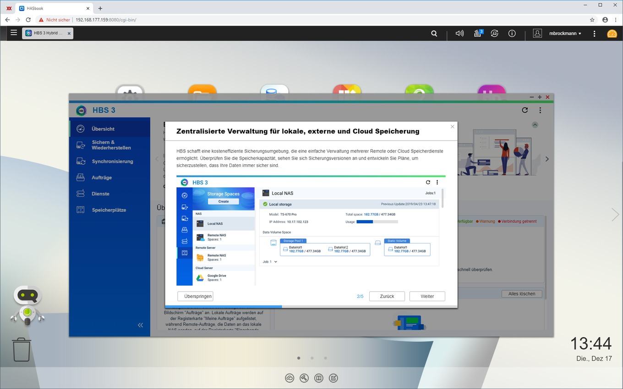Open background tasks icon with badge 3
623x389 pixels.
coord(478,33)
